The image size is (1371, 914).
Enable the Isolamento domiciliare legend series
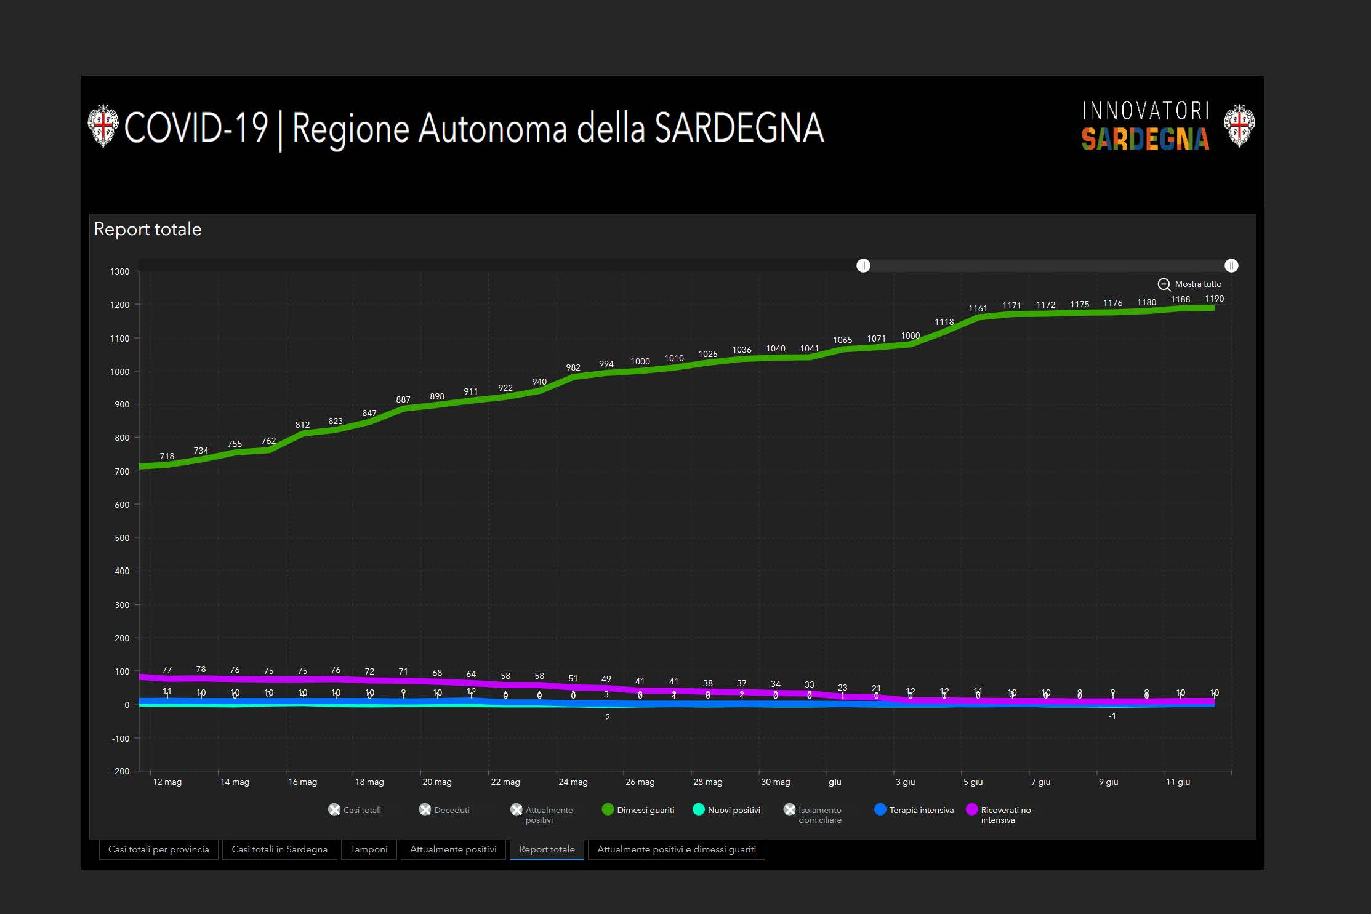pos(790,810)
